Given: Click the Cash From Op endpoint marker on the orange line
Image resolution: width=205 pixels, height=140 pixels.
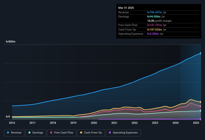Looking at the screenshot, I should (x=201, y=102).
